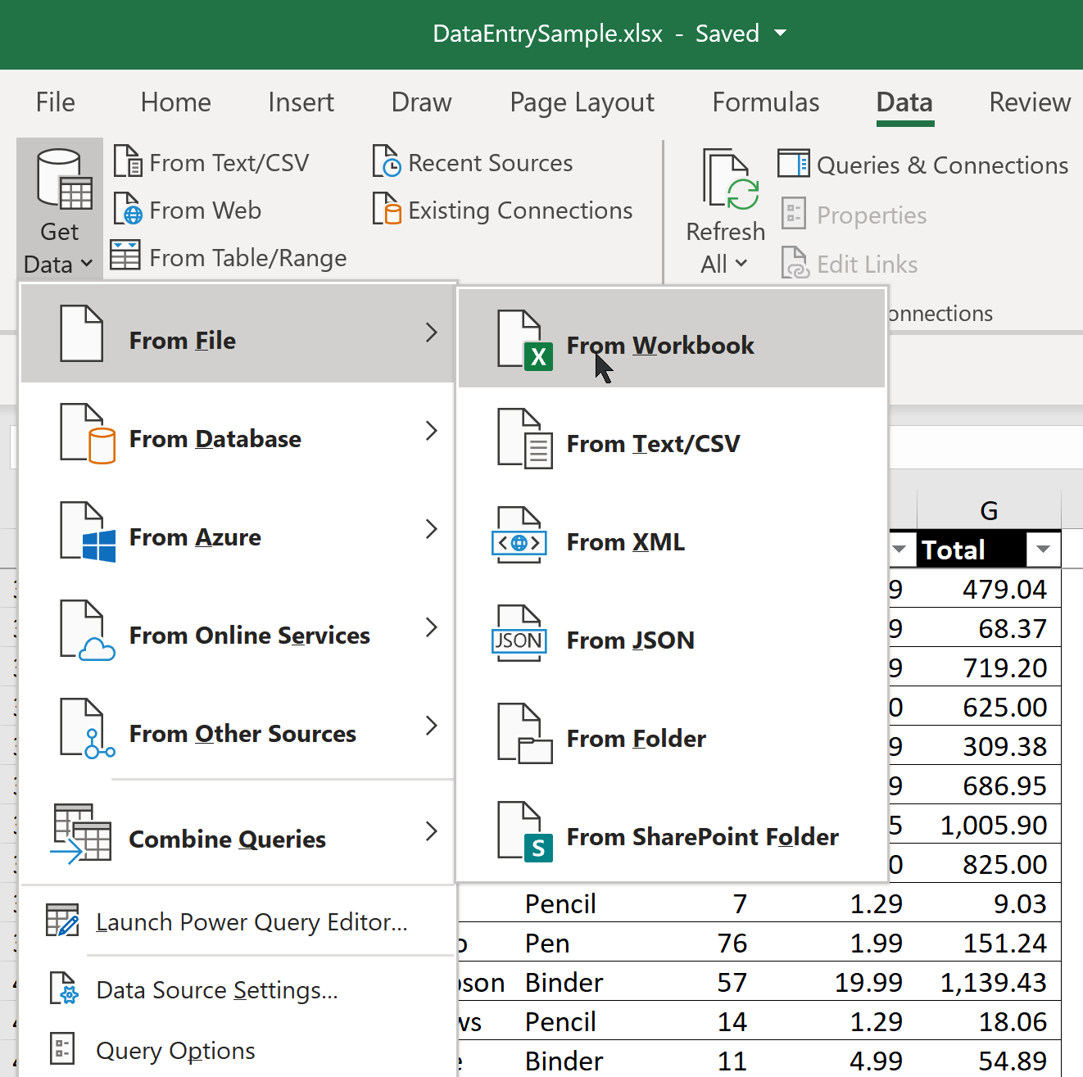The width and height of the screenshot is (1083, 1077).
Task: Select the cell with value 1,005.90
Action: (989, 825)
